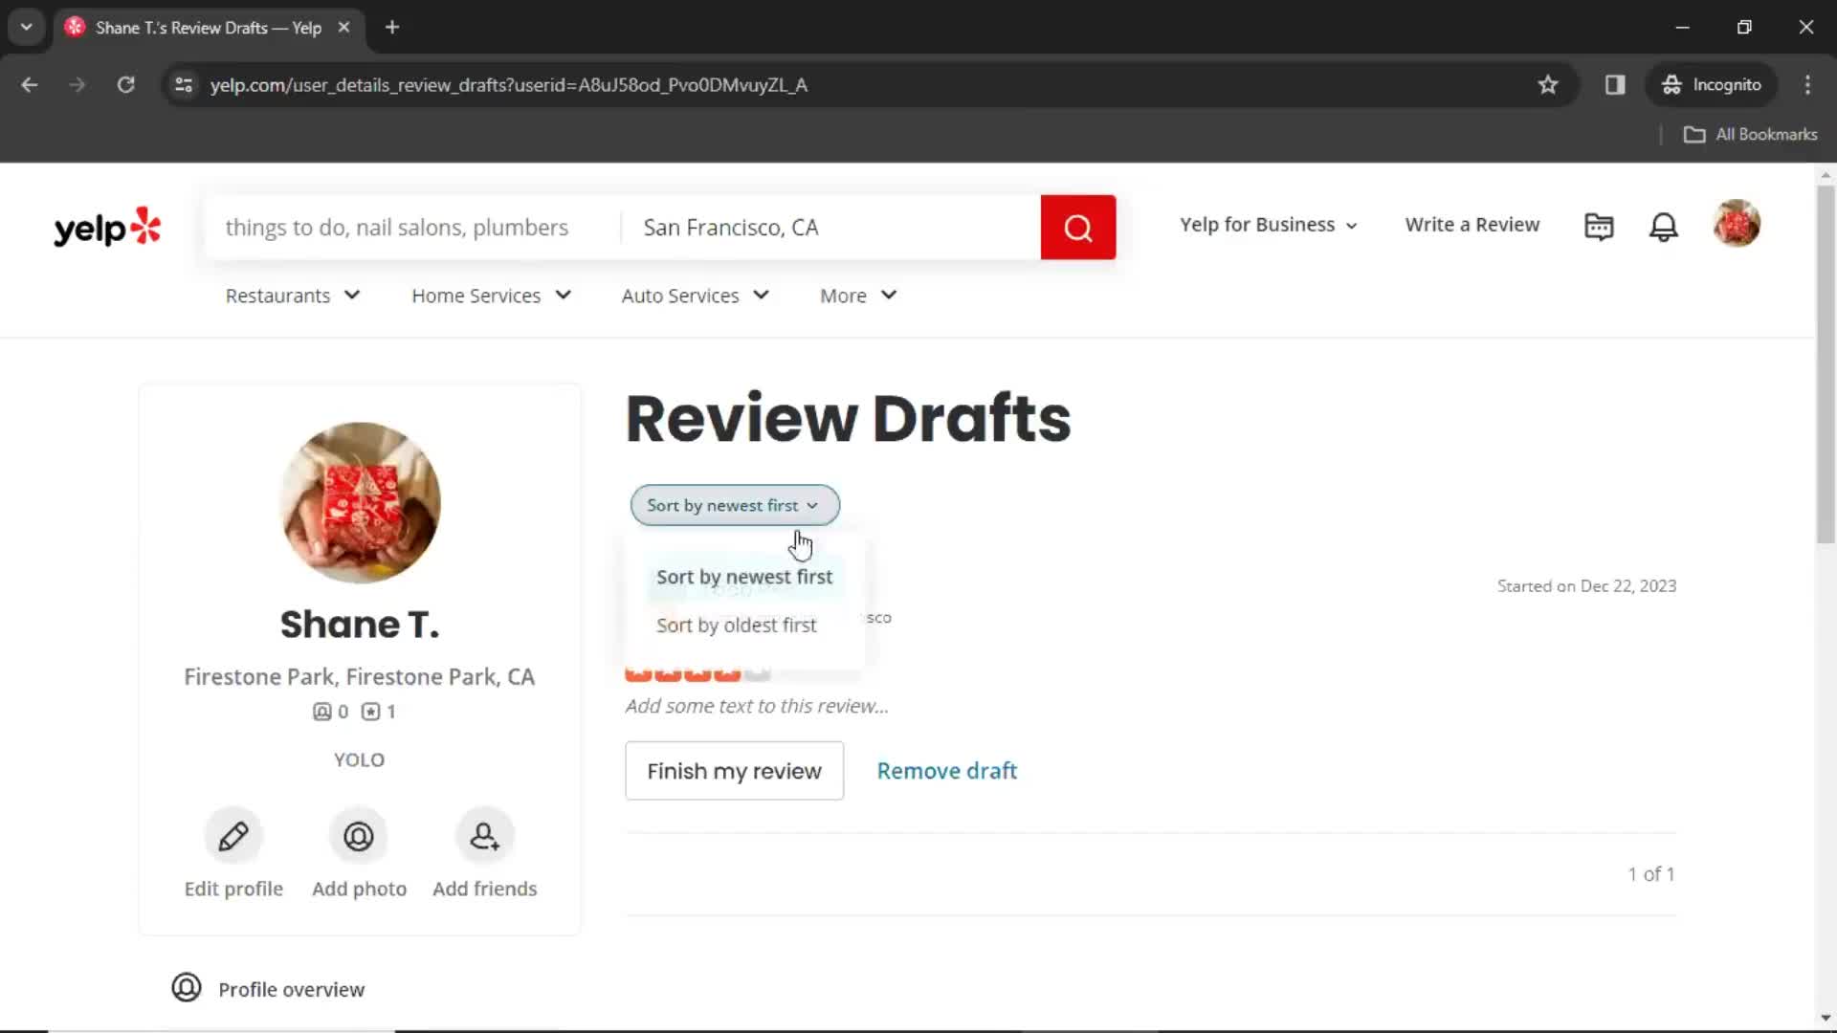Image resolution: width=1837 pixels, height=1033 pixels.
Task: Select 'Sort by oldest first' option
Action: (738, 625)
